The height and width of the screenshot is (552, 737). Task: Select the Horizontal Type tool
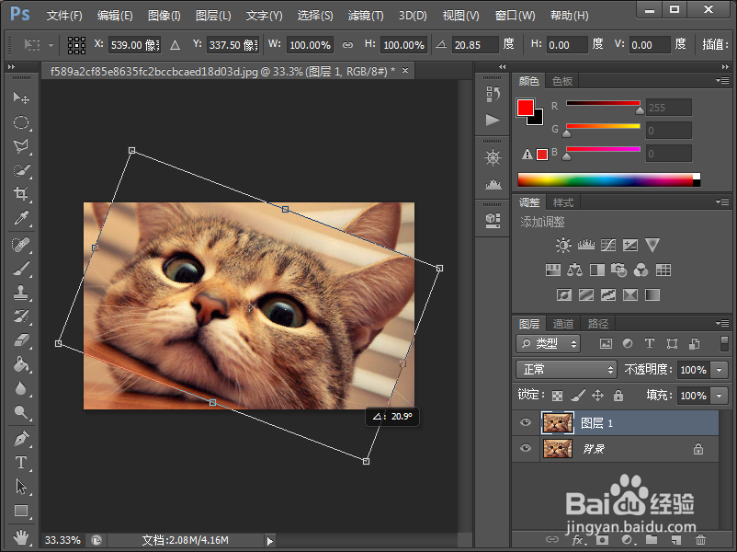coord(21,463)
